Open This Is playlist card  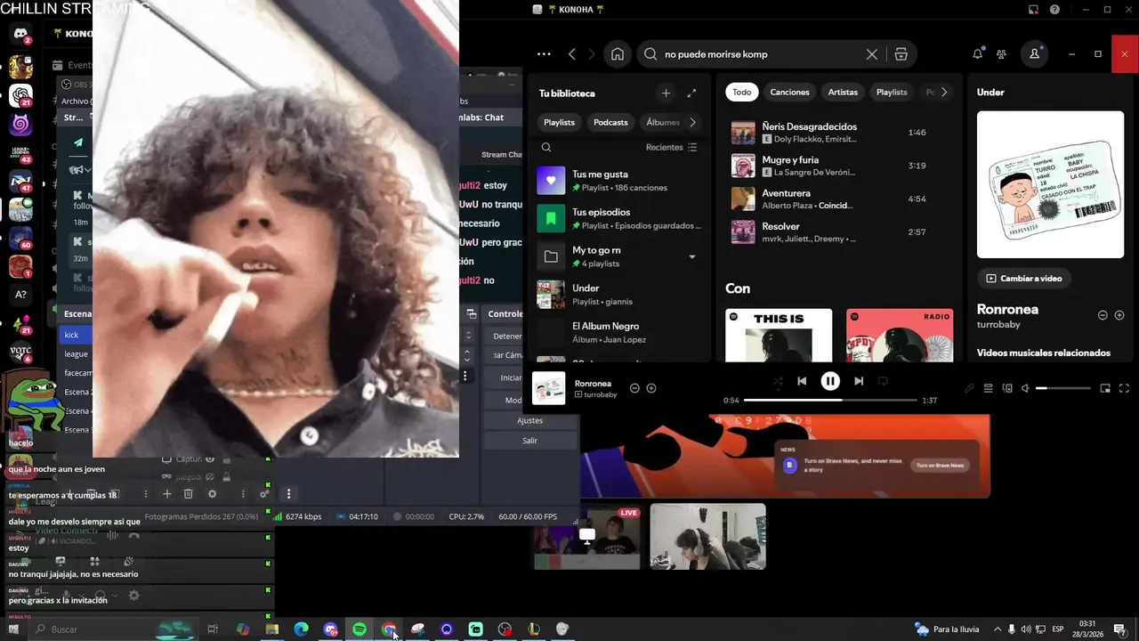tap(779, 335)
